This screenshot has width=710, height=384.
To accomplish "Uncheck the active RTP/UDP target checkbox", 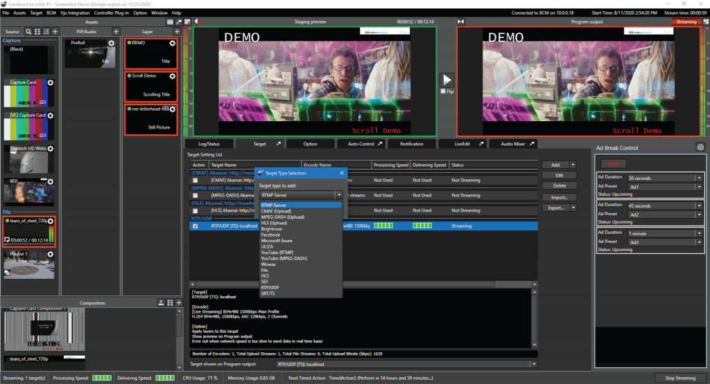I will [x=196, y=226].
